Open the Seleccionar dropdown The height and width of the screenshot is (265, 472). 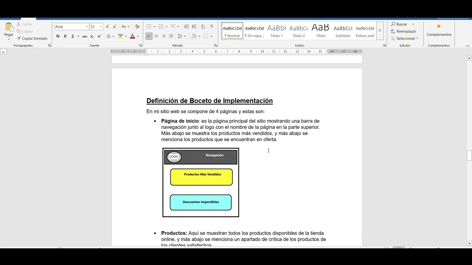click(x=405, y=38)
